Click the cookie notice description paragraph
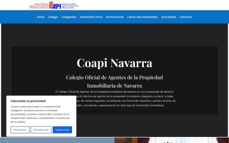This screenshot has height=143, width=229. click(40, 114)
